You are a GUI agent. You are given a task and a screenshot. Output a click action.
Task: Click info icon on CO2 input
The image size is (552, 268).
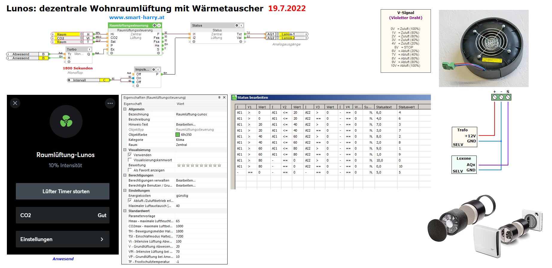point(53,38)
